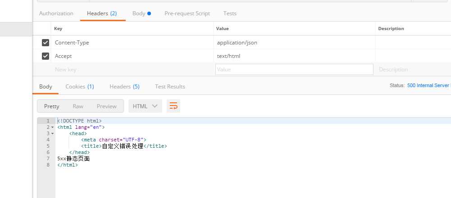Viewport: 451px width, 198px height.
Task: Click the Value column header
Action: [222, 29]
